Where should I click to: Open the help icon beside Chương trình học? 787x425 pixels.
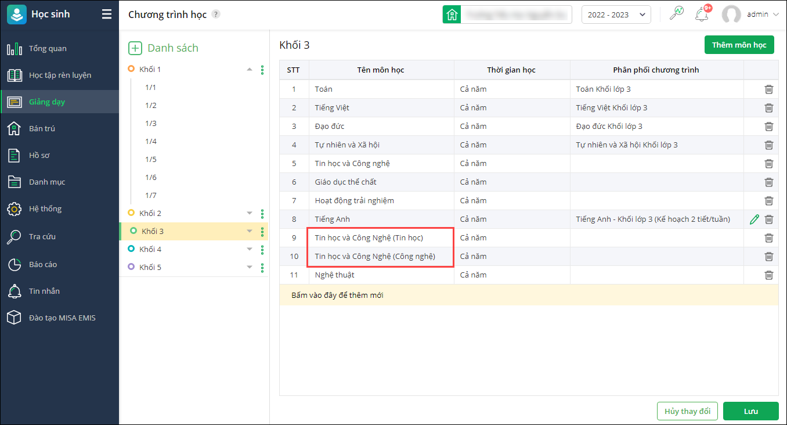(x=216, y=15)
